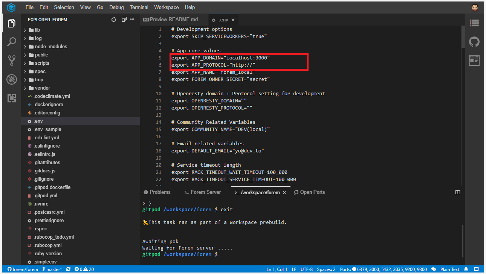Viewport: 486px width, 274px height.
Task: Open the Search view in activity bar
Action: 11,42
